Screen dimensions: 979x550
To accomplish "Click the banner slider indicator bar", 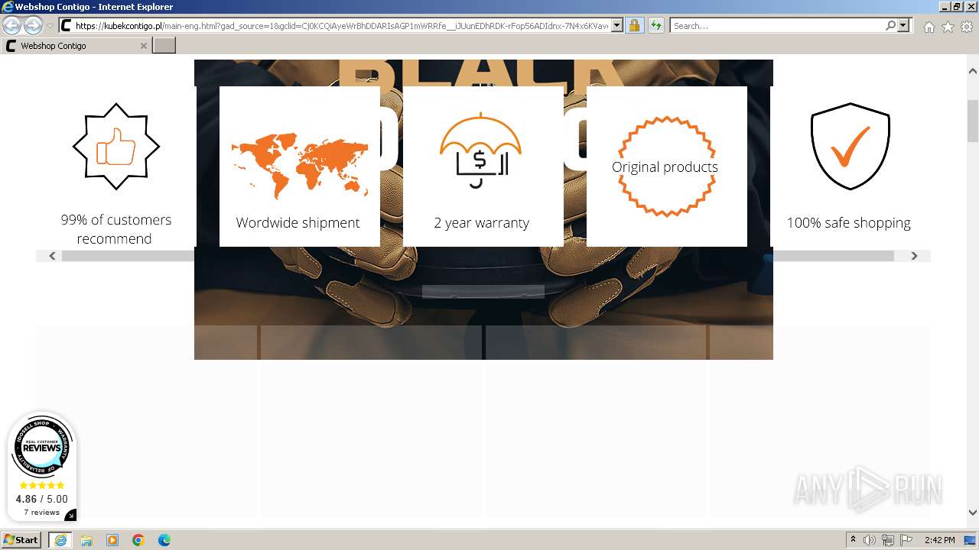I will (483, 291).
